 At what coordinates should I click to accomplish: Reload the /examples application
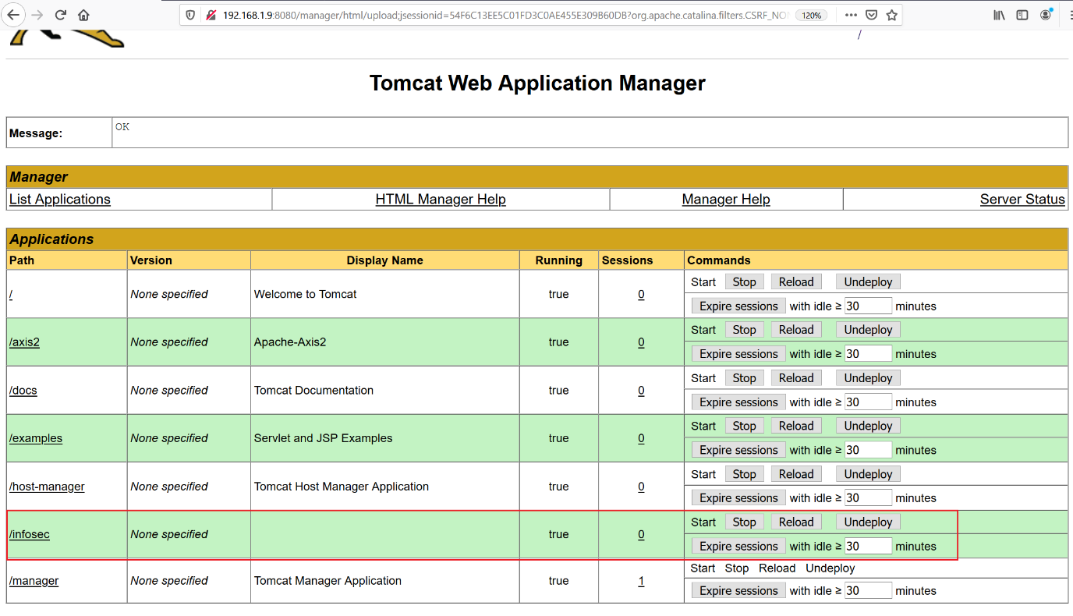[x=795, y=427]
